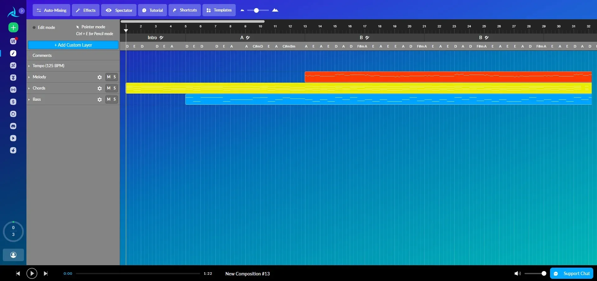Expand the Tempo (125 BPM) layer

pos(29,66)
